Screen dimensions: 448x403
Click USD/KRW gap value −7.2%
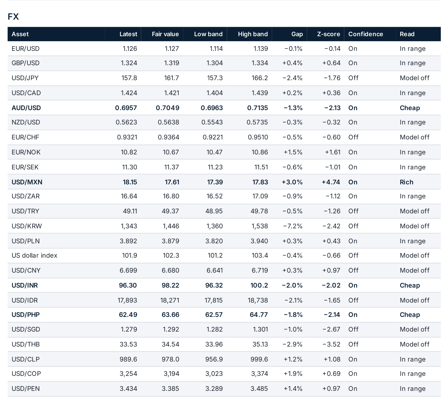click(293, 226)
